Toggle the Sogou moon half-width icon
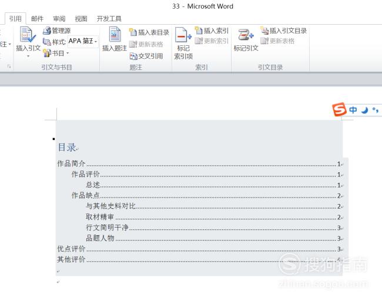The height and width of the screenshot is (304, 382). (x=365, y=110)
